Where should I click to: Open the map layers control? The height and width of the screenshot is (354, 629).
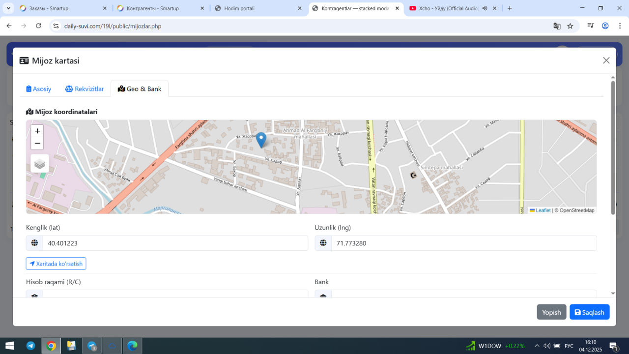(40, 164)
